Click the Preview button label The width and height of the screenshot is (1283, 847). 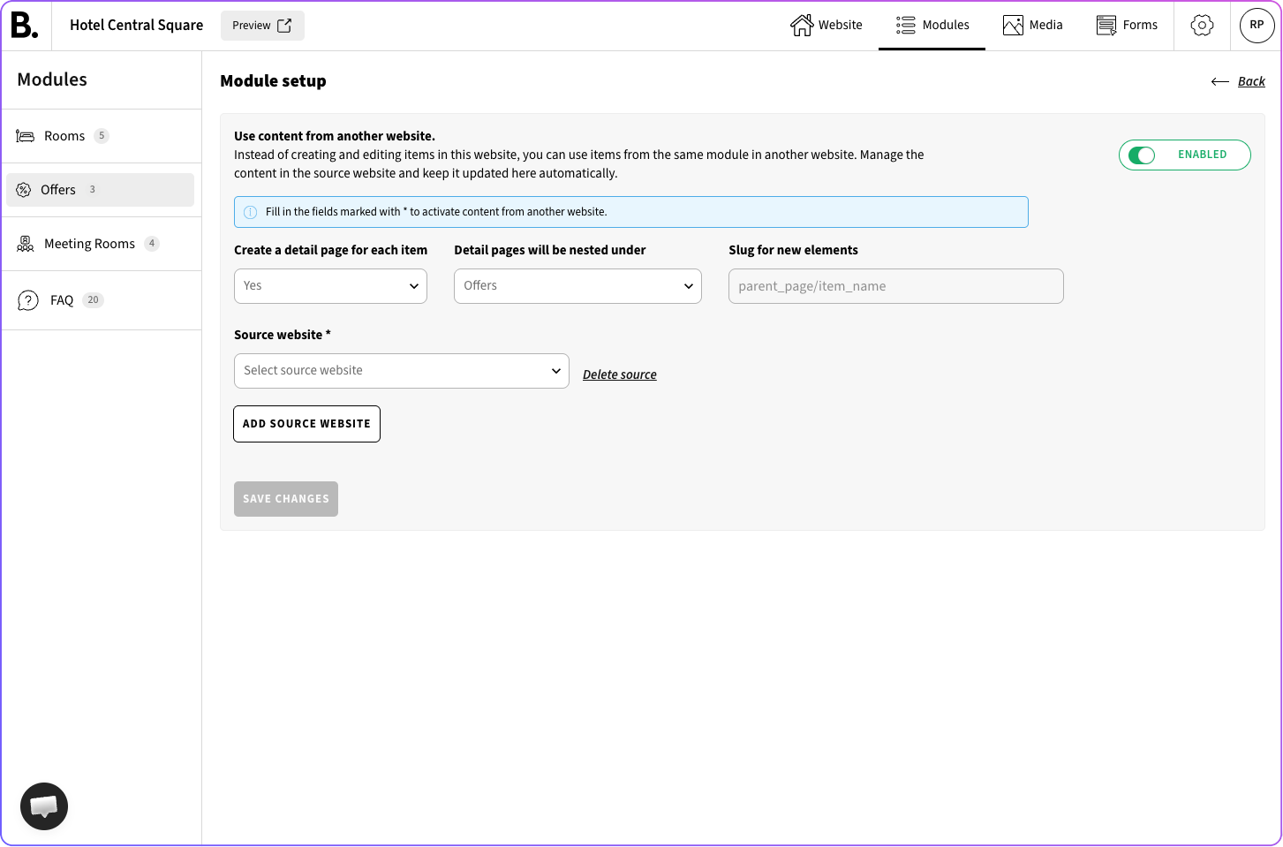click(x=252, y=26)
